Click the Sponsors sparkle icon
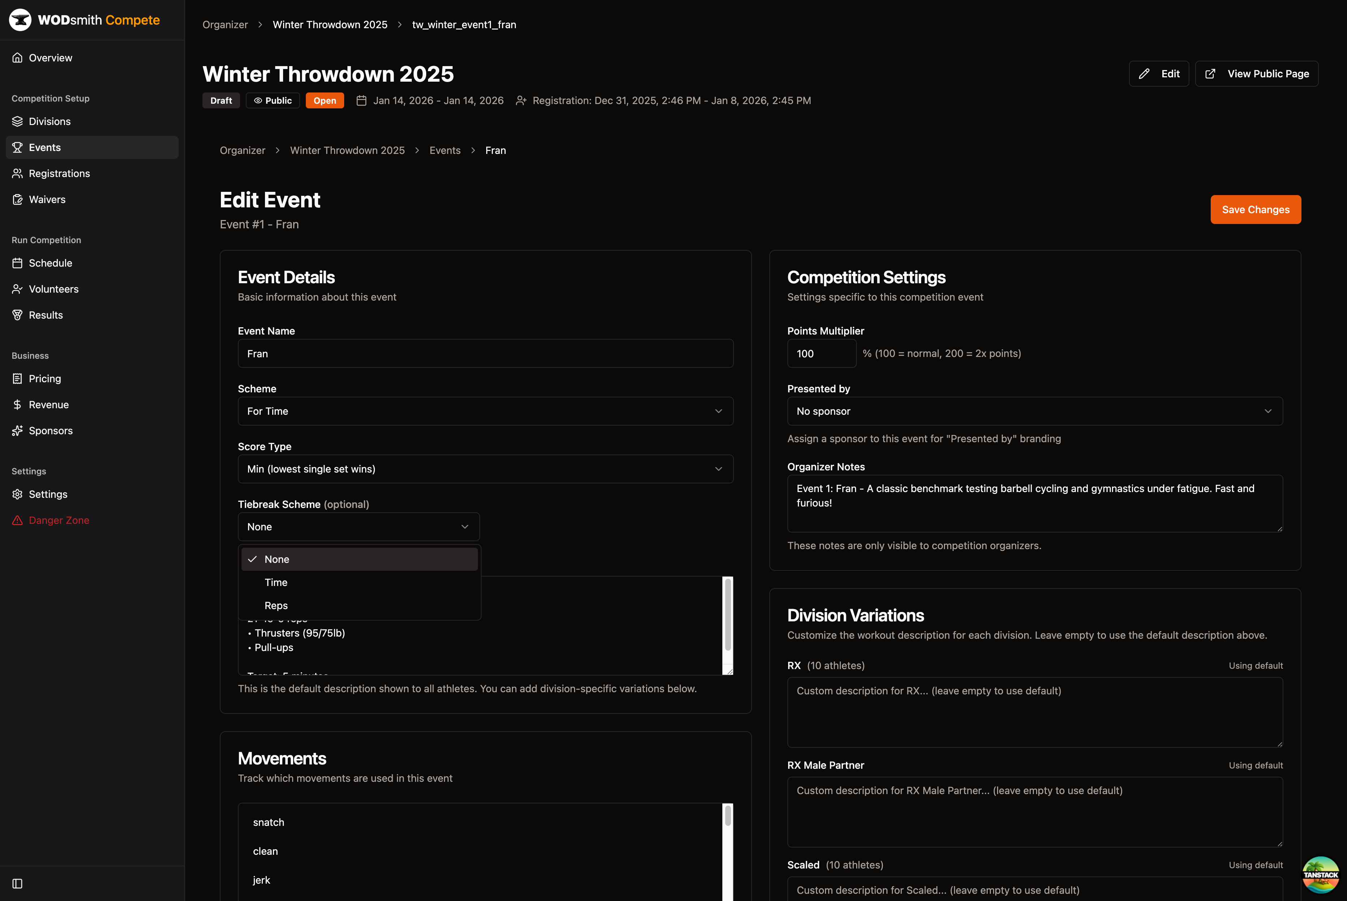 [x=17, y=430]
